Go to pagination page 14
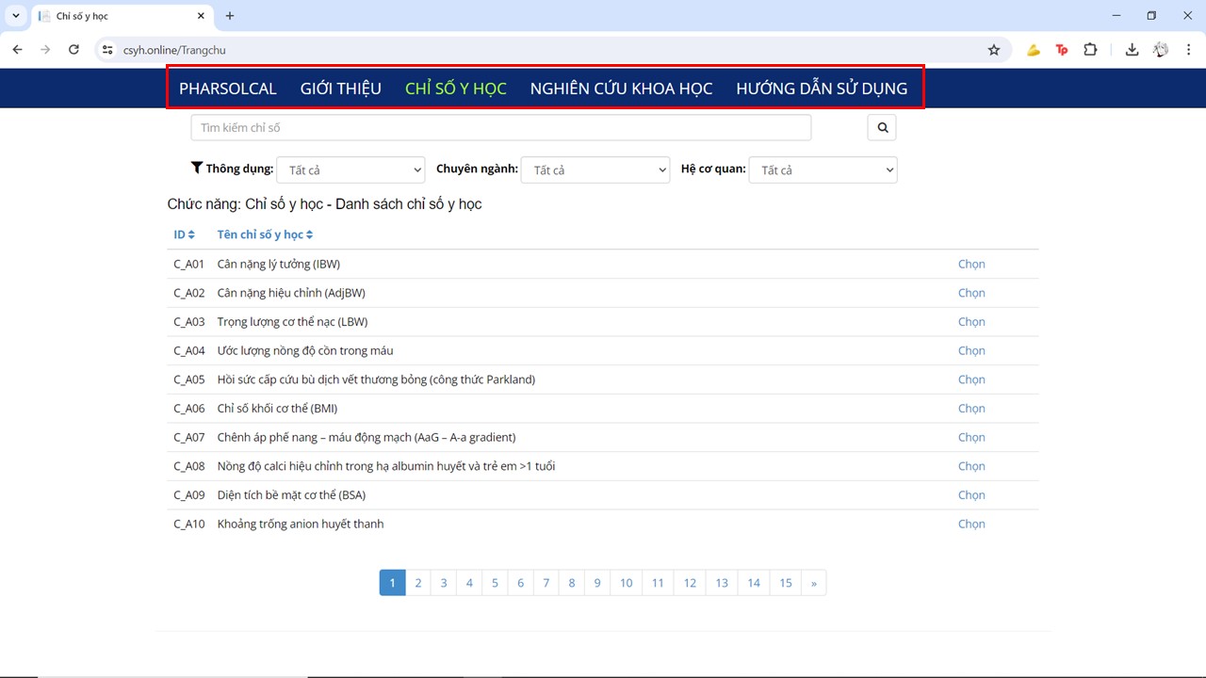This screenshot has height=678, width=1206. click(754, 583)
